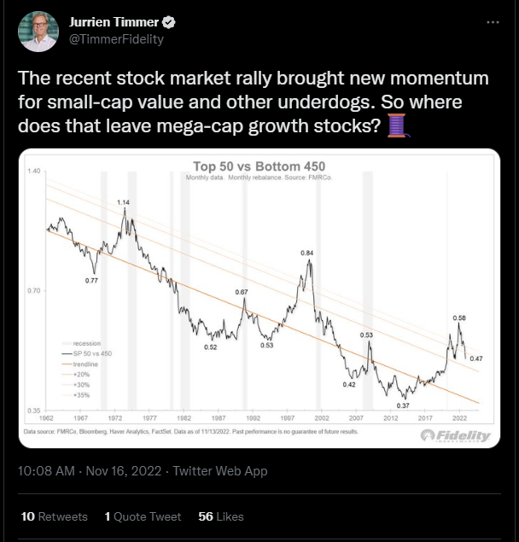
Task: Click the Jurrien Timmer display name
Action: [x=114, y=22]
